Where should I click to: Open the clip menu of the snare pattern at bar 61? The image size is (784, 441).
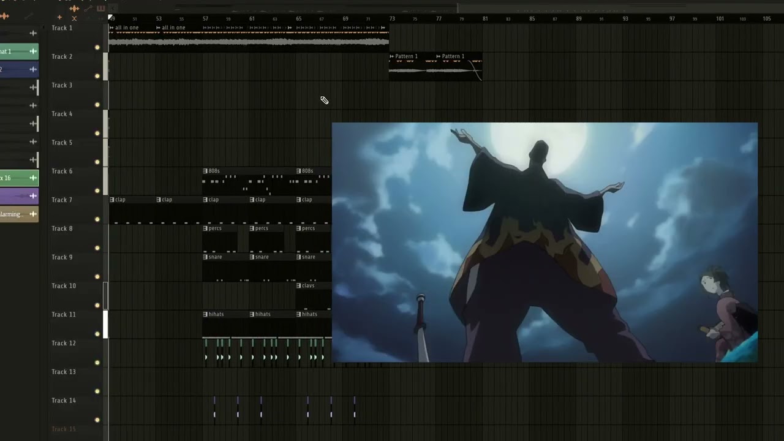coord(252,257)
